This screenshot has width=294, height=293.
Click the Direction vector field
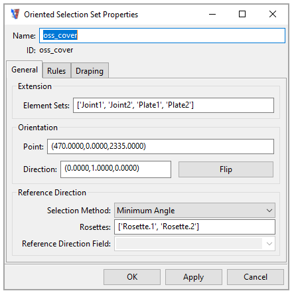coord(115,169)
